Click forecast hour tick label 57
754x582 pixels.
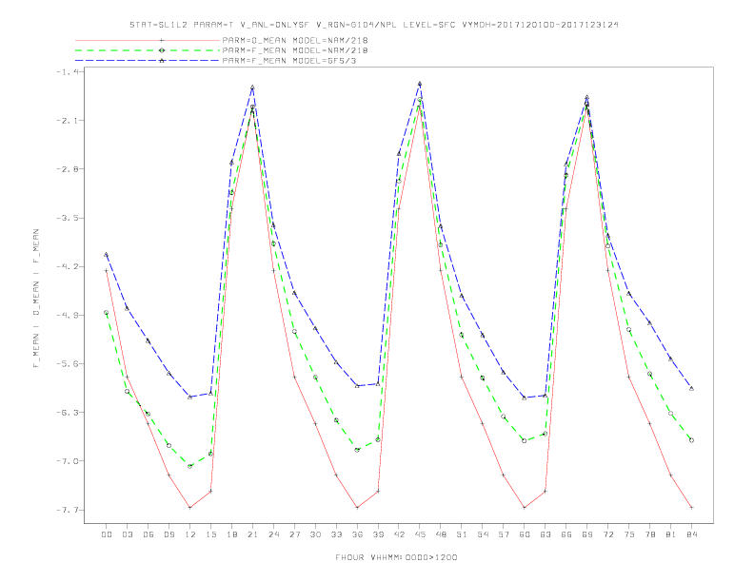coord(504,534)
